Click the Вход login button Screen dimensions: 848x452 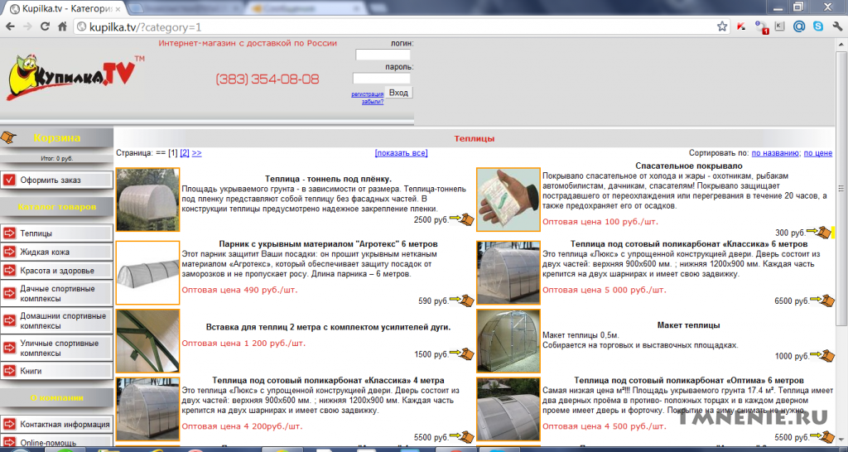tap(398, 93)
